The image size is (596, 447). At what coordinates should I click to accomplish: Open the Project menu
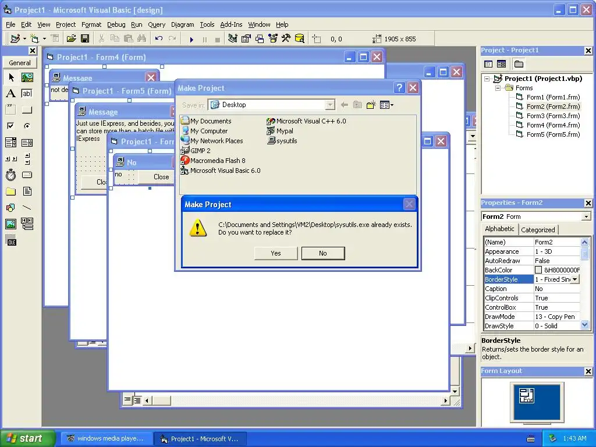tap(66, 24)
